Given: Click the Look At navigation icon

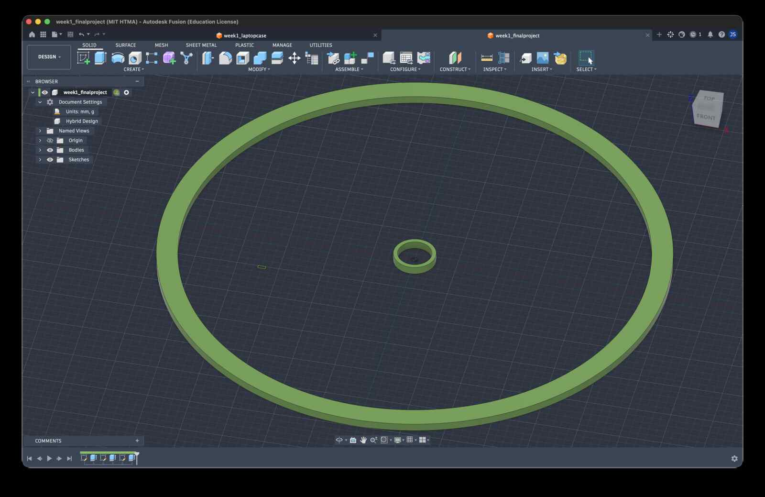Looking at the screenshot, I should pyautogui.click(x=353, y=440).
